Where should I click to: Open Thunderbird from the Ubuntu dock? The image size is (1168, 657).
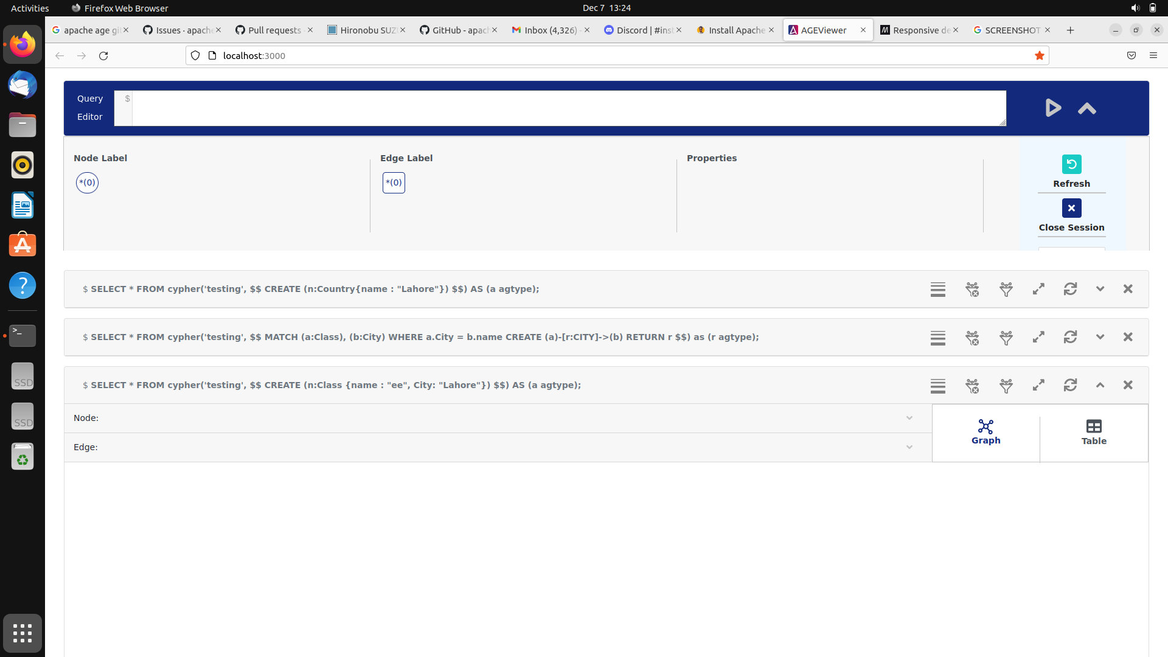23,85
